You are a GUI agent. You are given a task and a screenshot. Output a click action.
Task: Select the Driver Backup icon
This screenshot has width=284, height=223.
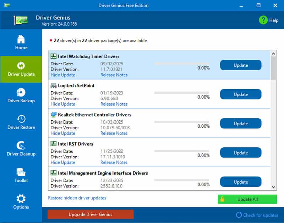tap(21, 92)
